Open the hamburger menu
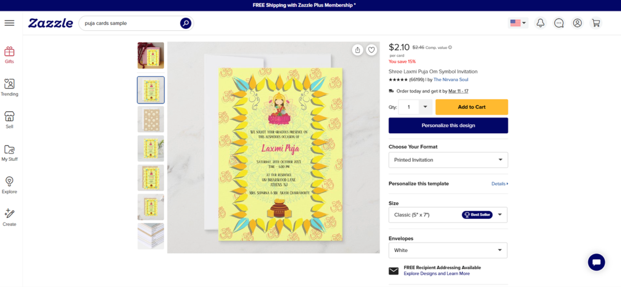Image resolution: width=621 pixels, height=287 pixels. coord(9,23)
